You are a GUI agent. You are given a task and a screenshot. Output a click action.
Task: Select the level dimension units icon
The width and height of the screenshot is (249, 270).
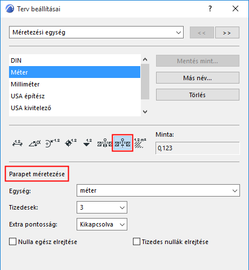[71, 143]
